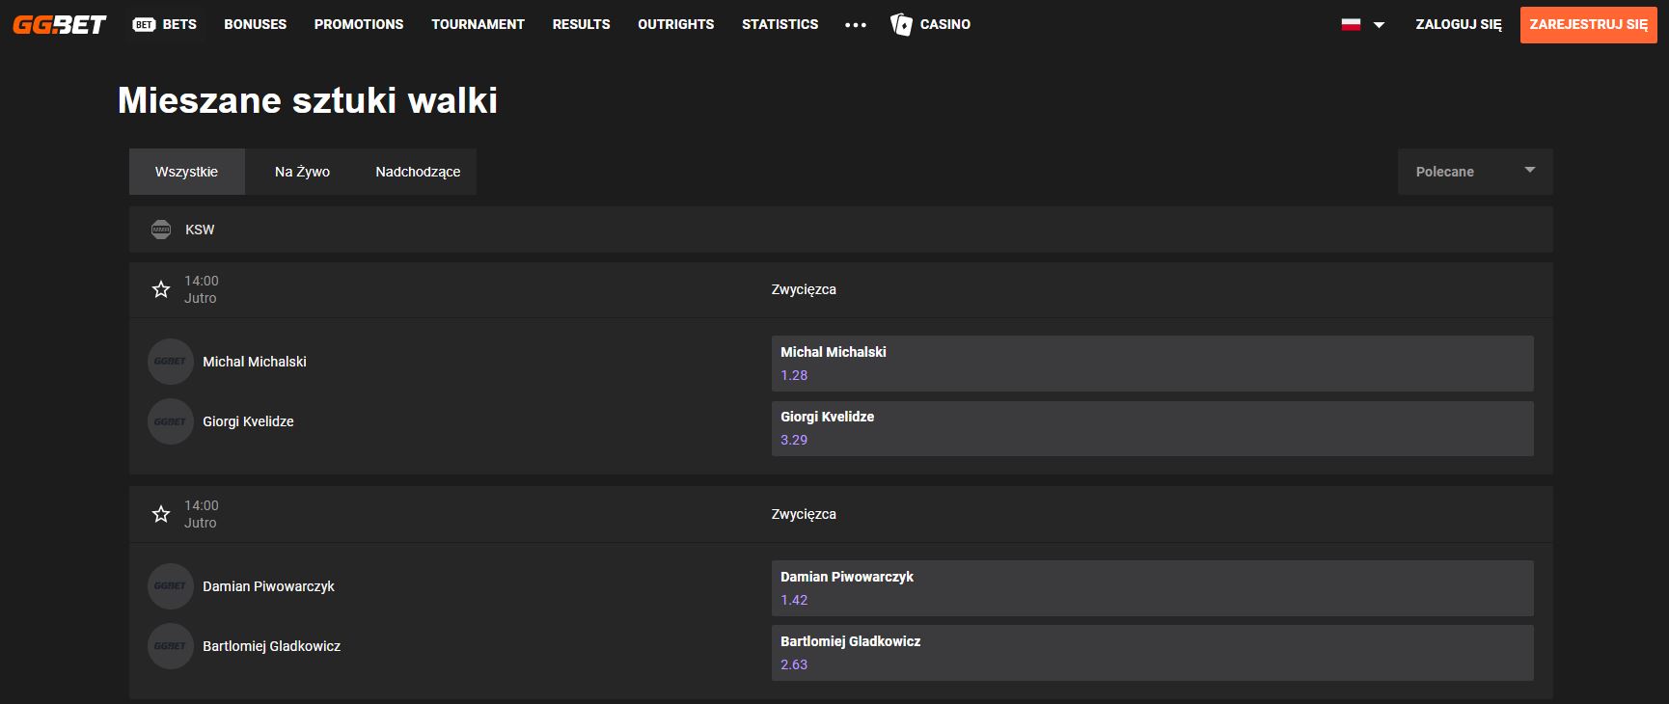This screenshot has height=704, width=1669.
Task: Star the Piowarczyk vs Gladkowicz fight
Action: click(x=161, y=514)
